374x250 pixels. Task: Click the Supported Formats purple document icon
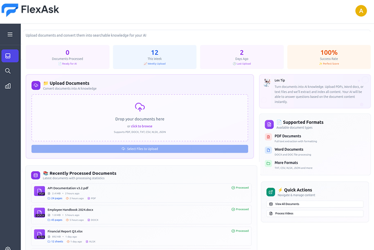269,124
